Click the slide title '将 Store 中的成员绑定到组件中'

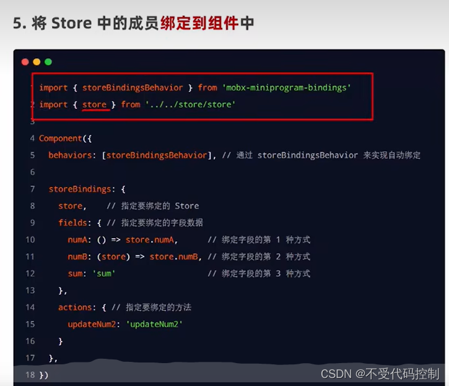click(143, 23)
